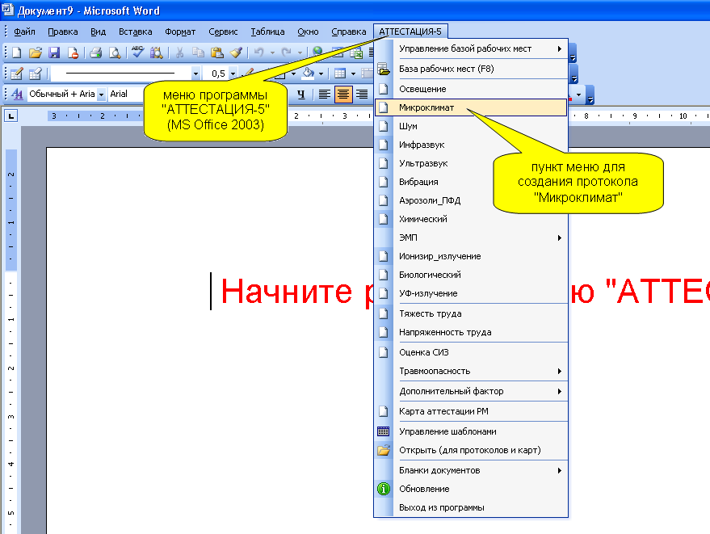Open the Research tool icon
Image resolution: width=710 pixels, height=534 pixels.
coord(156,53)
